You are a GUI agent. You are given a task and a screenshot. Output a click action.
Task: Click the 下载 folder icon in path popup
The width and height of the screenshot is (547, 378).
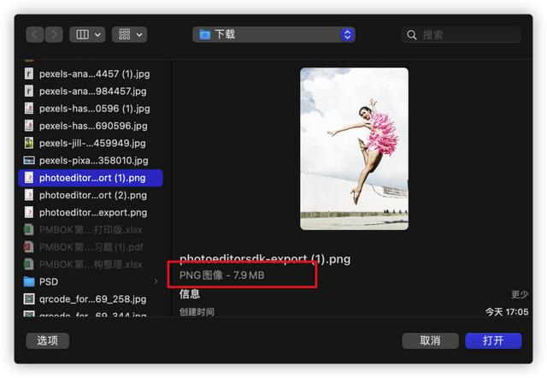[x=205, y=35]
